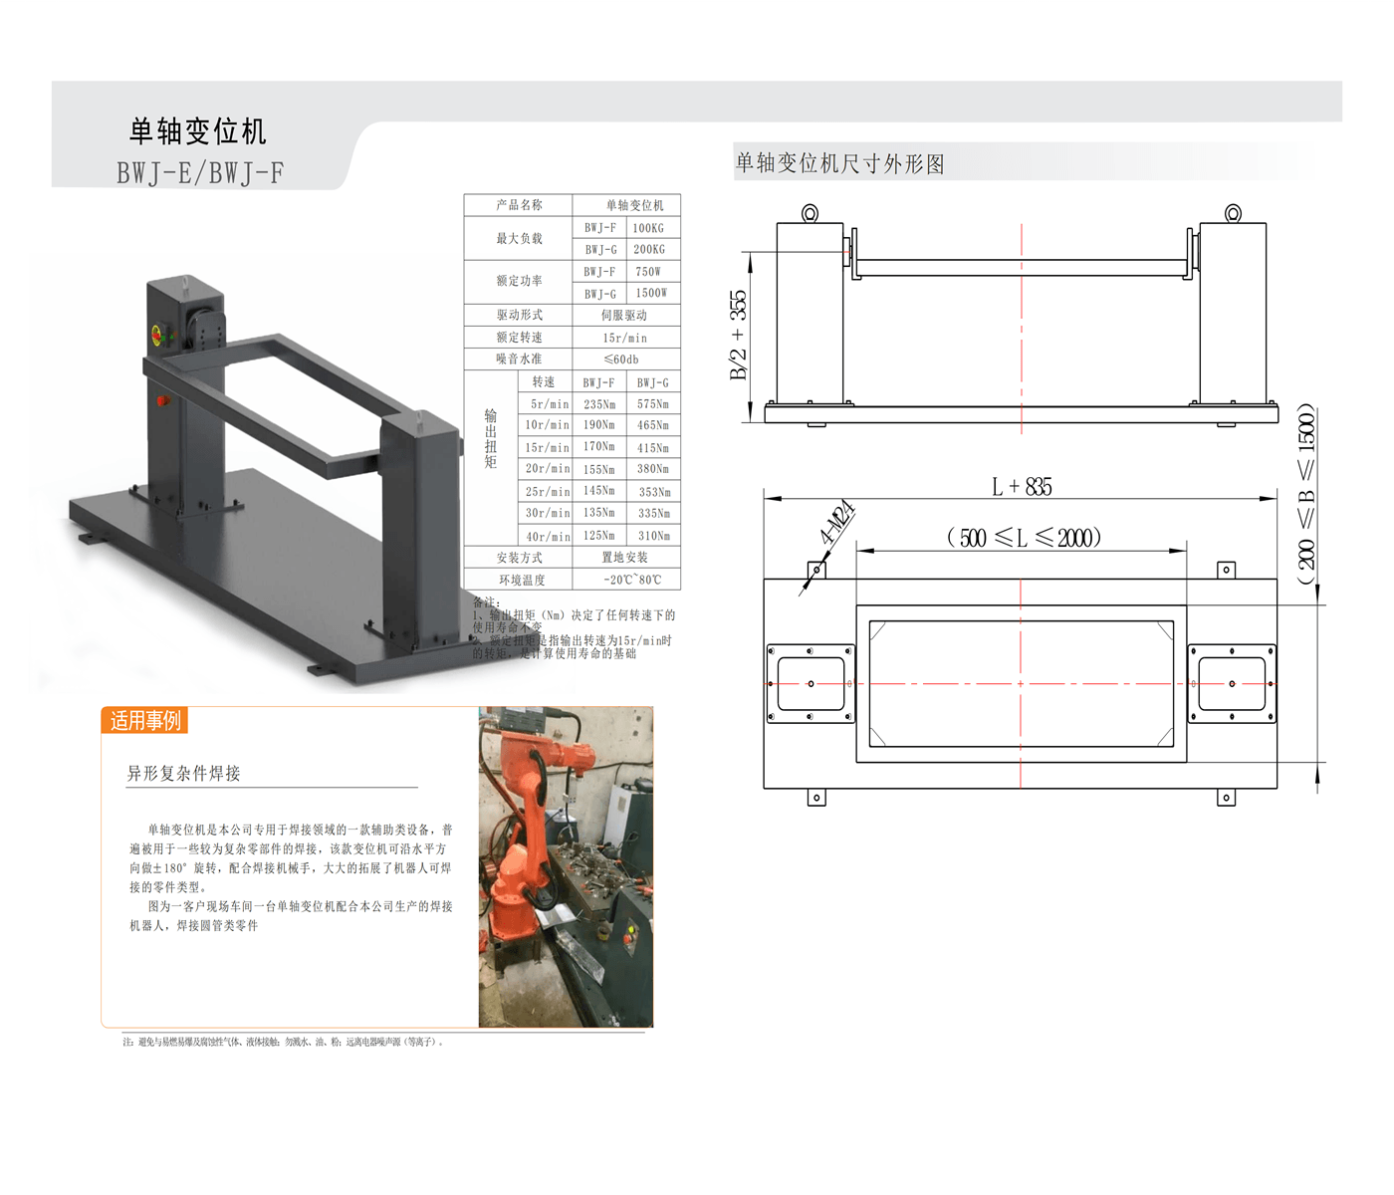The height and width of the screenshot is (1195, 1394).
Task: Click the model code 'BWJ-E/BWJ-F' heading
Action: pyautogui.click(x=200, y=173)
